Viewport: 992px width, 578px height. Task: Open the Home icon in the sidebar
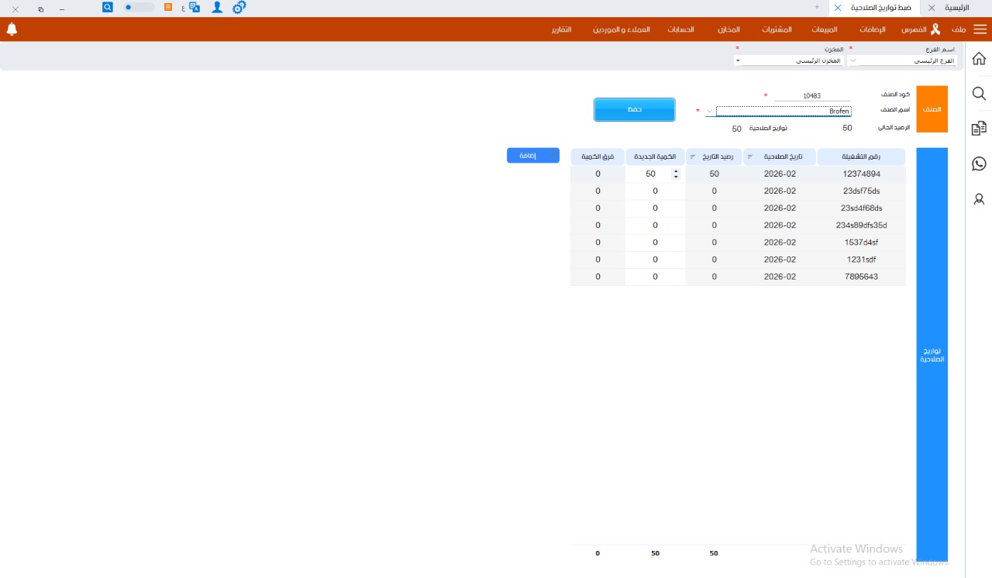pos(979,59)
